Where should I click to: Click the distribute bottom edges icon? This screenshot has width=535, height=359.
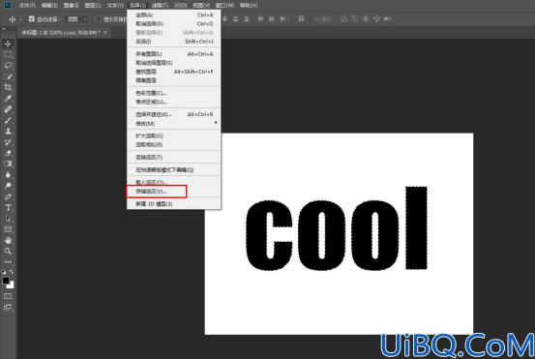point(247,18)
